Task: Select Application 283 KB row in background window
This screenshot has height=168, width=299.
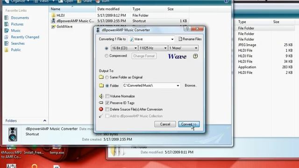Action: point(265,67)
